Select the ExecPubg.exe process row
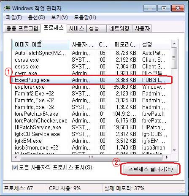 (91, 80)
